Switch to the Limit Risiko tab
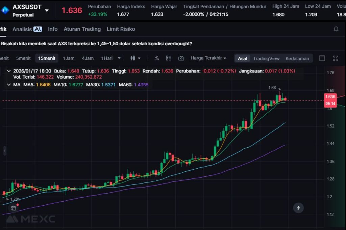346x230 pixels. [x=121, y=29]
